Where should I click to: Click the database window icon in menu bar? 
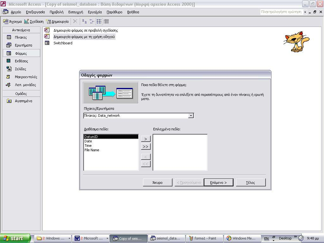[x=5, y=12]
